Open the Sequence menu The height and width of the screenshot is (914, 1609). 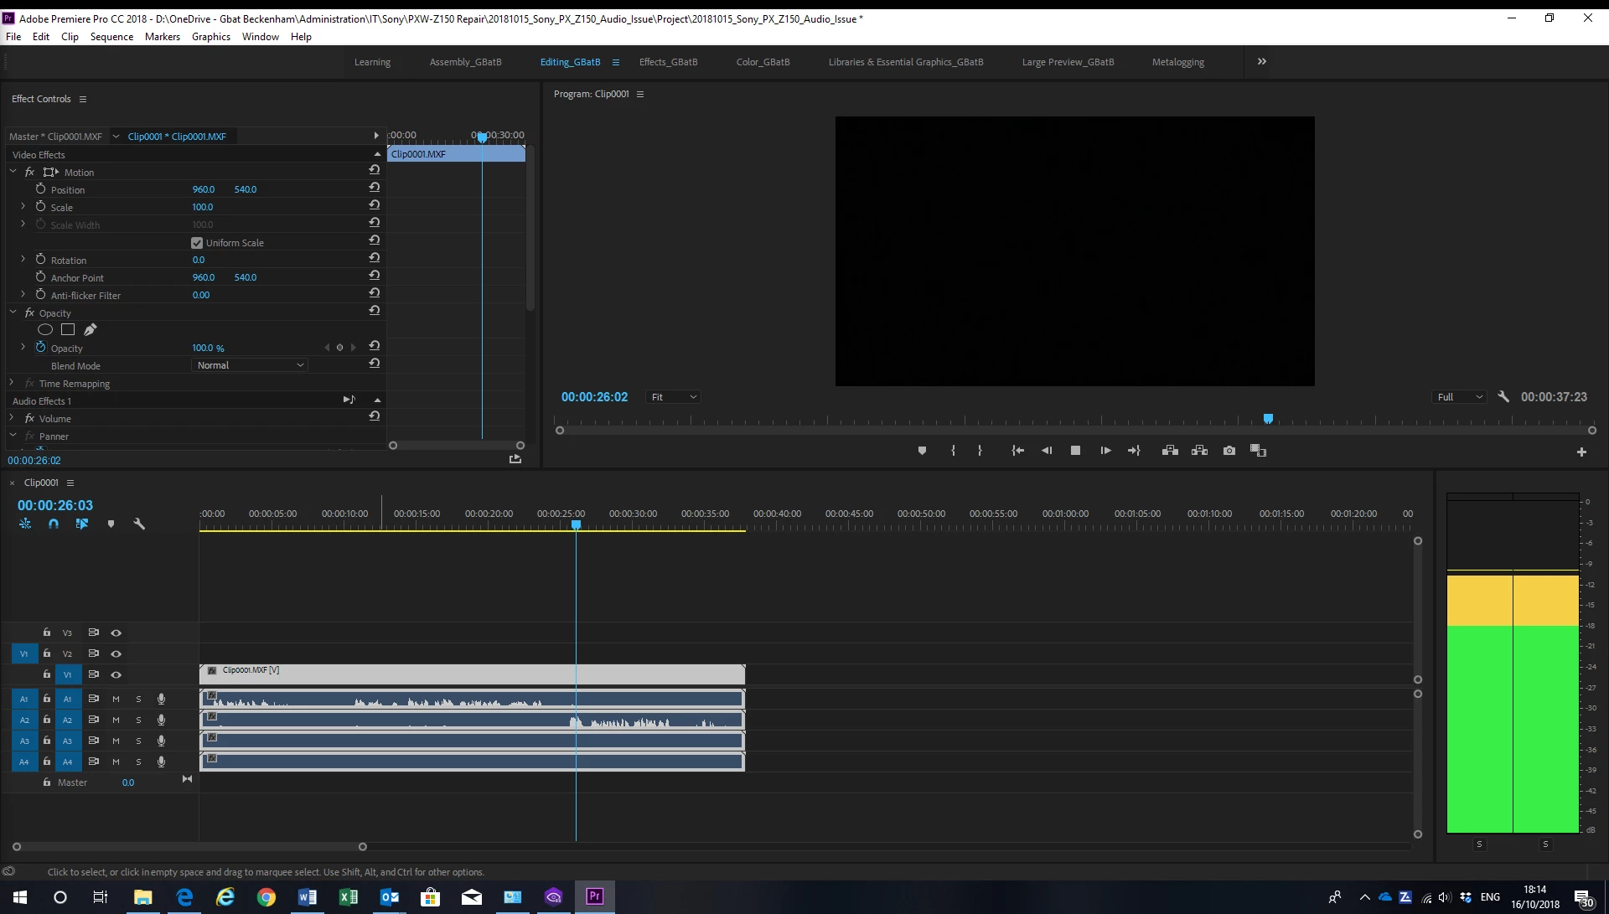pos(111,37)
